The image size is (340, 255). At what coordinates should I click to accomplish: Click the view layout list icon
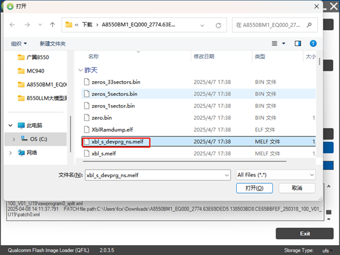274,44
